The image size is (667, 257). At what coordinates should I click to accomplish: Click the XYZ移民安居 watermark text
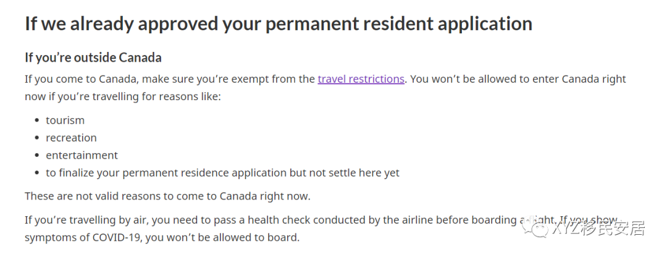598,229
